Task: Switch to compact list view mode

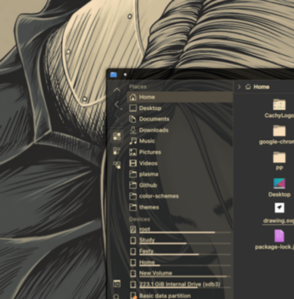Action: (117, 151)
